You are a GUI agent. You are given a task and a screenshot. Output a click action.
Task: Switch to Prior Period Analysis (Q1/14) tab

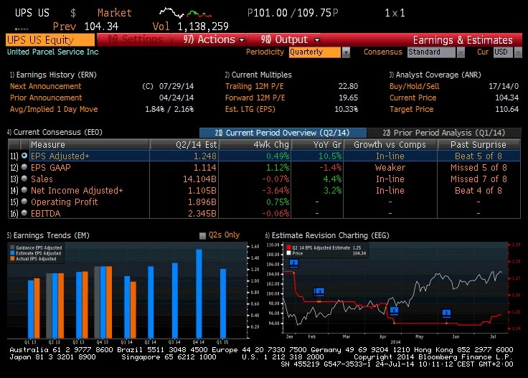tap(444, 133)
